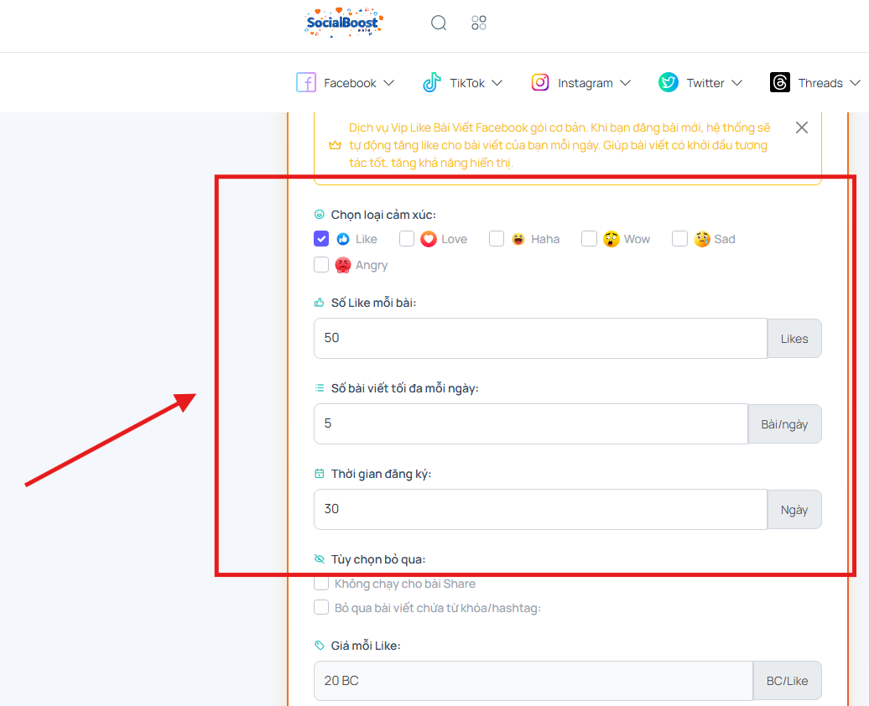Enable the Love reaction checkbox
This screenshot has width=869, height=706.
407,239
